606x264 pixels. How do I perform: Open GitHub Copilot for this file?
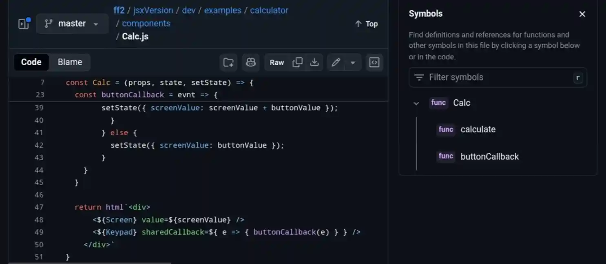[x=250, y=62]
